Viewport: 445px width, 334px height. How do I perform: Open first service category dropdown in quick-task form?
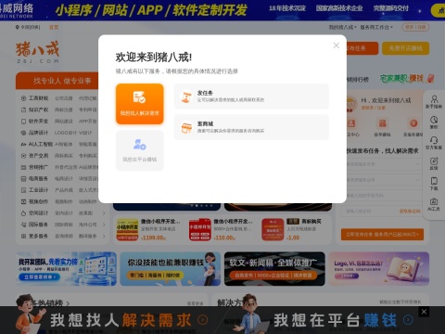click(x=382, y=164)
